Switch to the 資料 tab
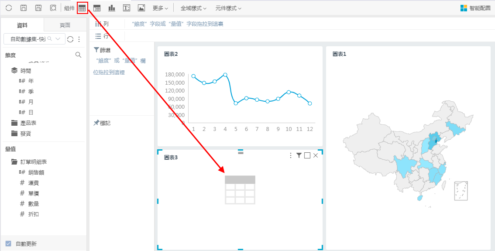The image size is (495, 251). [x=22, y=25]
